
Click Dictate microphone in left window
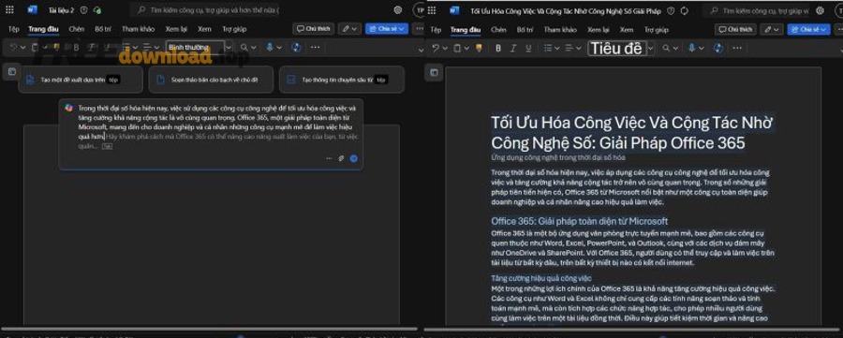point(270,48)
